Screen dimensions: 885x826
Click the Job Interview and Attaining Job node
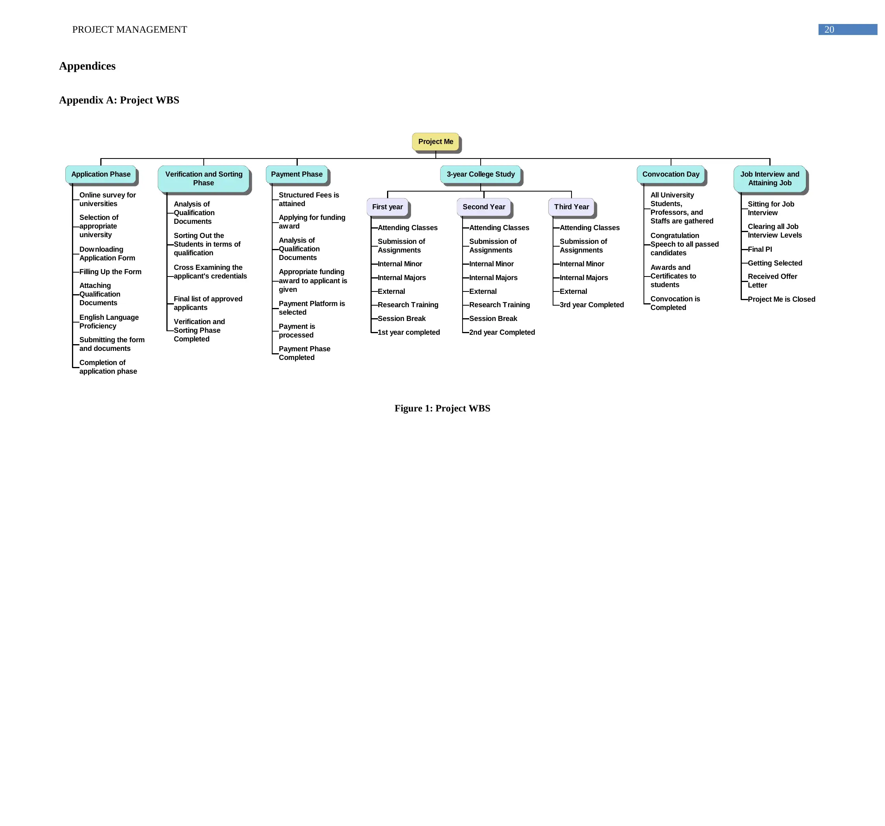pyautogui.click(x=769, y=177)
